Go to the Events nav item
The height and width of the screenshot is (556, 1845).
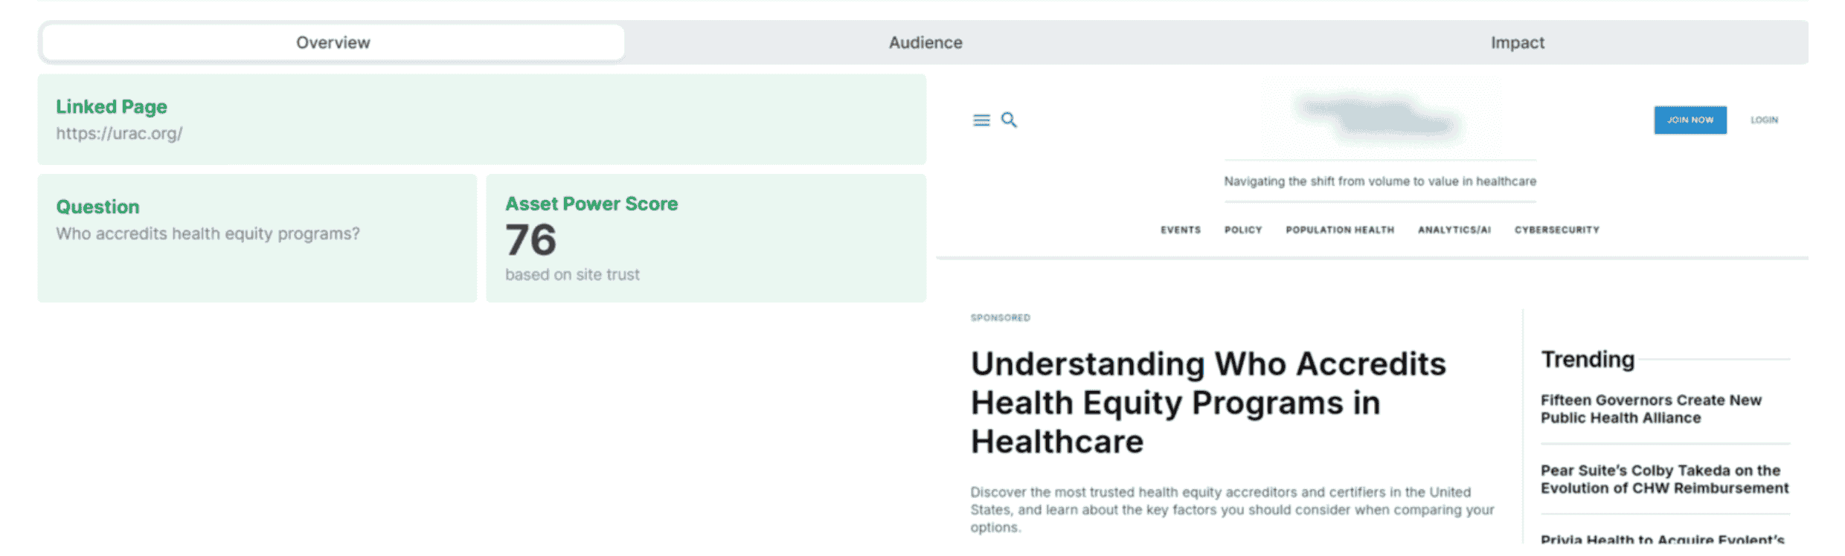[x=1181, y=230]
